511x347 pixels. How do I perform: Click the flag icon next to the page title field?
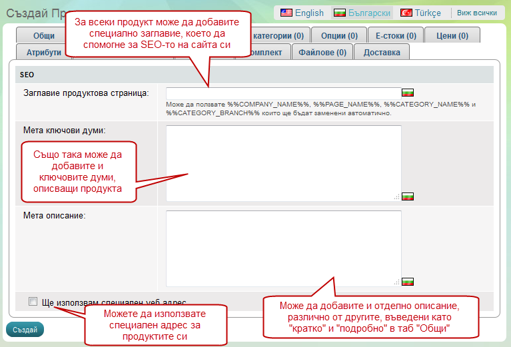pyautogui.click(x=408, y=93)
